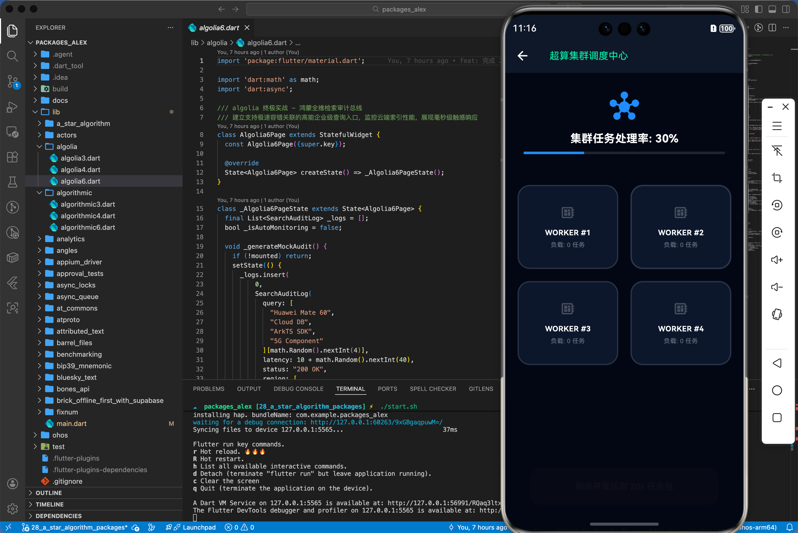Switch to the PROBLEMS panel tab

208,388
